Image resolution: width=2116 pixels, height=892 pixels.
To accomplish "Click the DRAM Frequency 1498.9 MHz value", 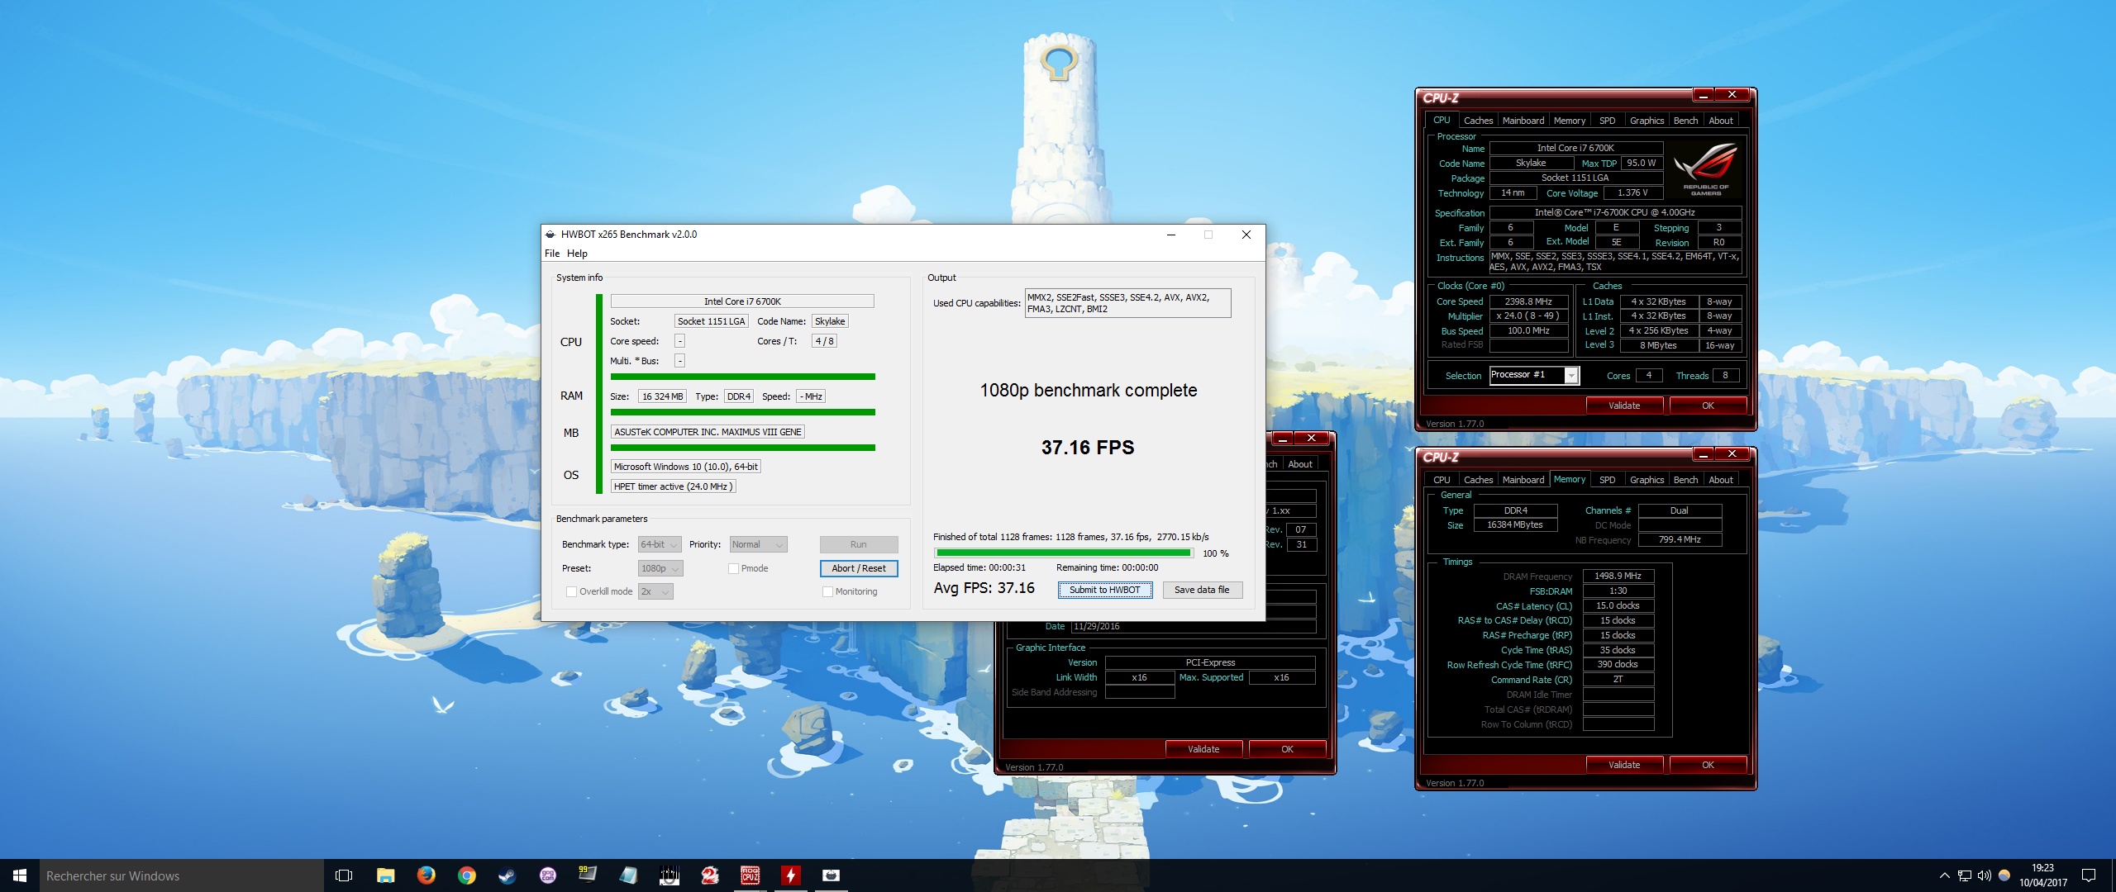I will tap(1618, 576).
